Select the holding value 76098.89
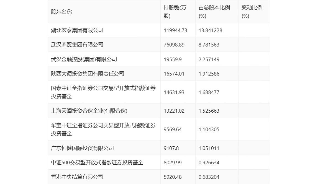This screenshot has height=184, width=318. point(174,45)
